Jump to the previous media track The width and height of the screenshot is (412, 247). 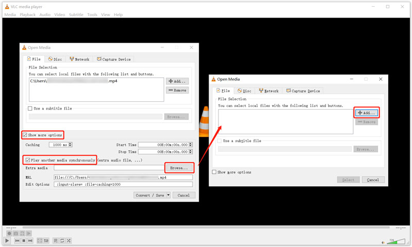pos(17,240)
